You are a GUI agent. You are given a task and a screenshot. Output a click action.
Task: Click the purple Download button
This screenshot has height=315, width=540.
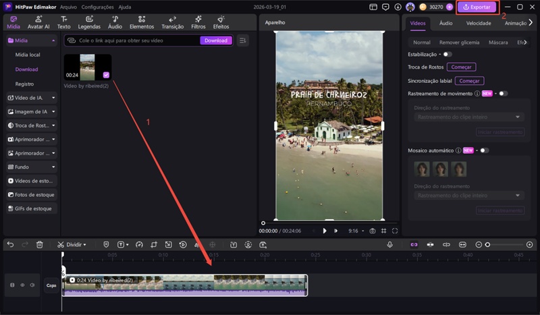[216, 40]
